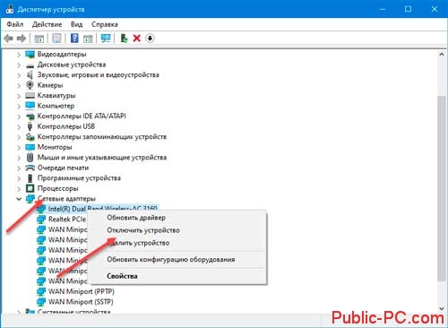Expand the Видеоадаптеры node
Viewport: 448px width, 328px height.
19,55
